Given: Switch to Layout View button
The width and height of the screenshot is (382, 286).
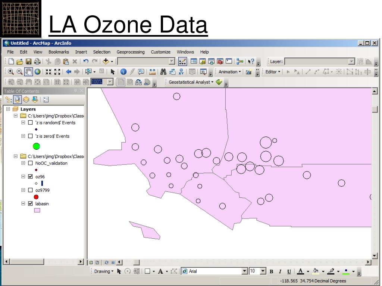Looking at the screenshot, I should [97, 263].
